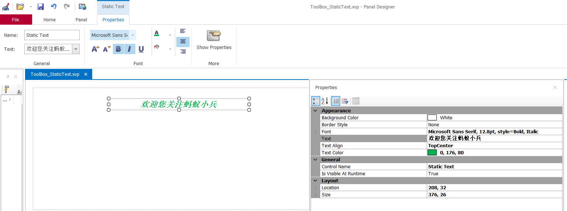The width and height of the screenshot is (567, 211).
Task: Align text center
Action: pos(183,42)
